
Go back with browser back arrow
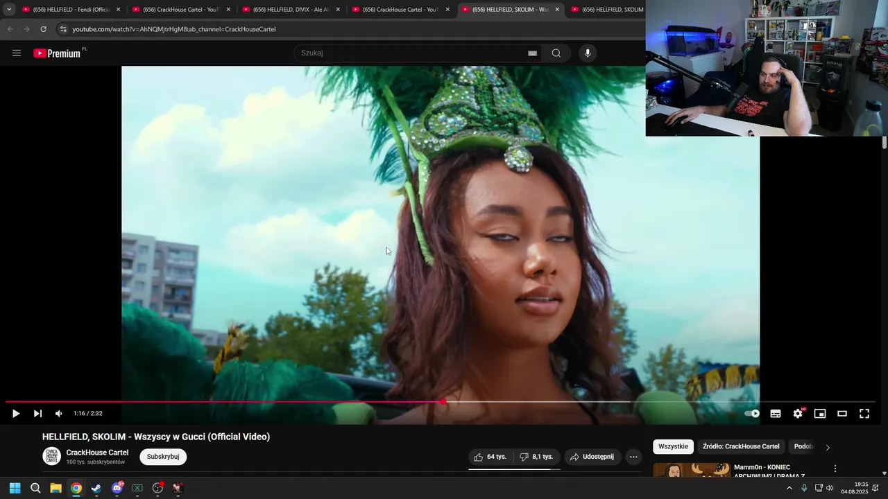click(10, 29)
